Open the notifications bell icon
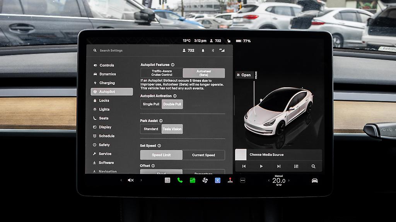 click(203, 51)
